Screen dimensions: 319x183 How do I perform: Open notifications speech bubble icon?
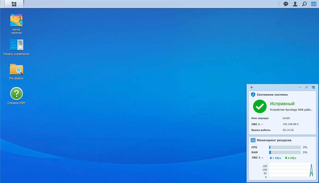[286, 4]
